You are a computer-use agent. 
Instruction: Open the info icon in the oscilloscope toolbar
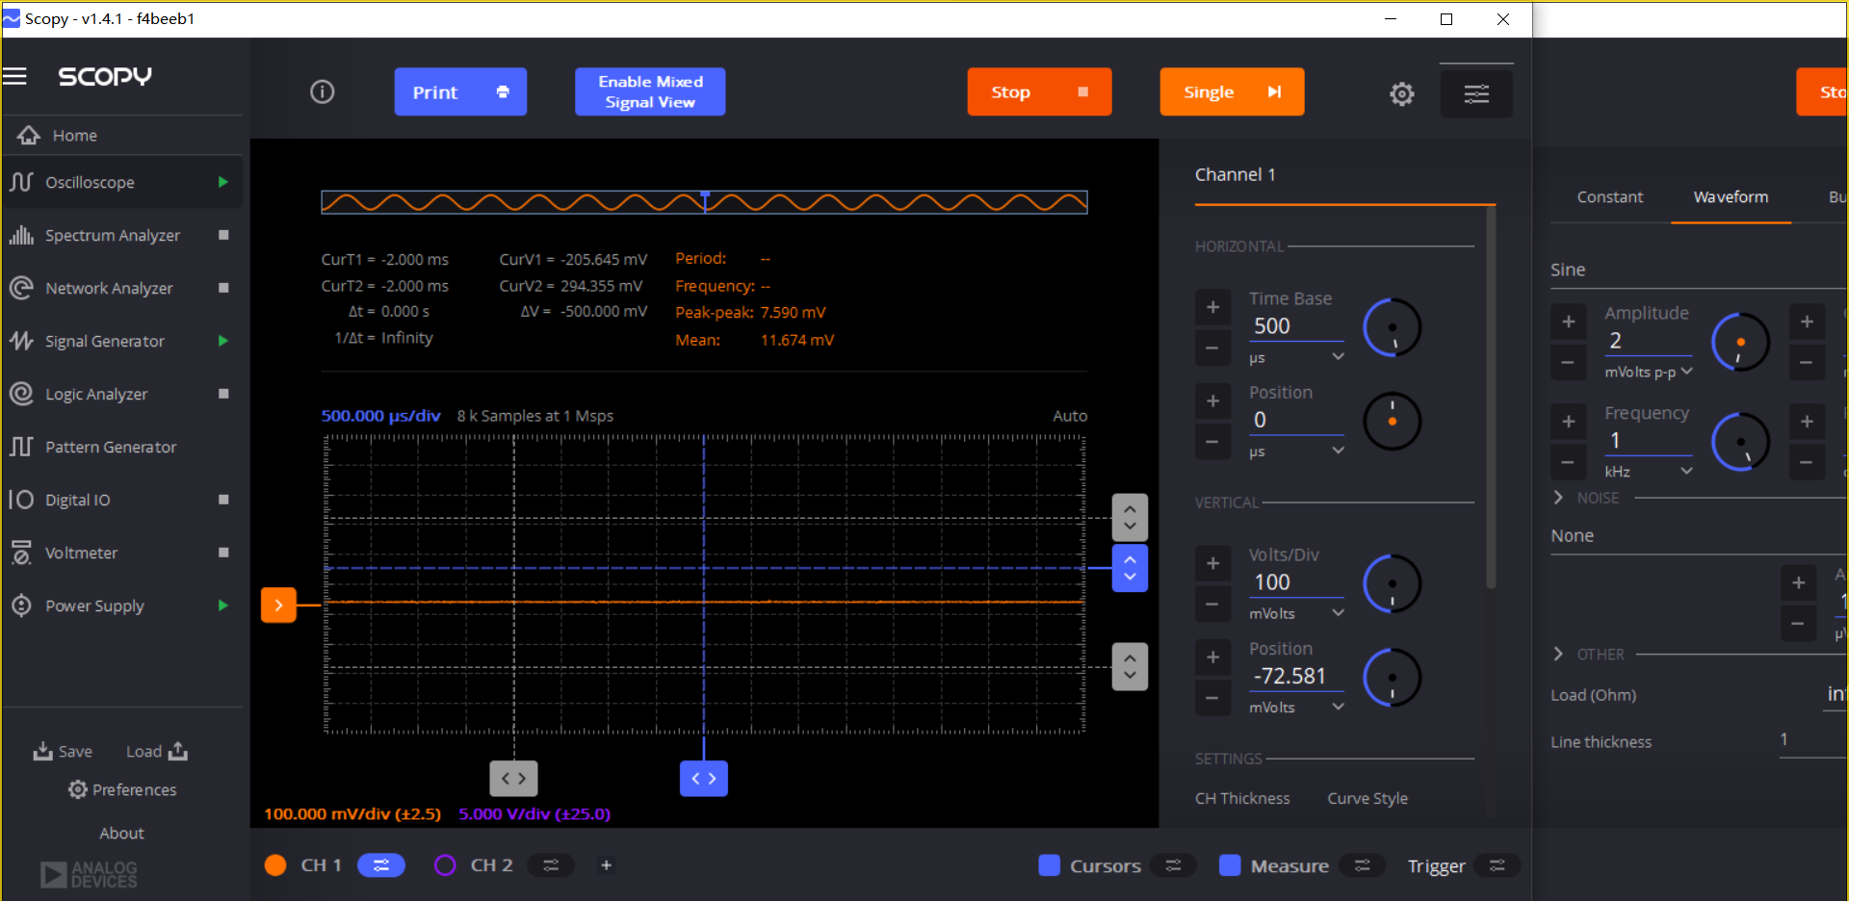(322, 91)
